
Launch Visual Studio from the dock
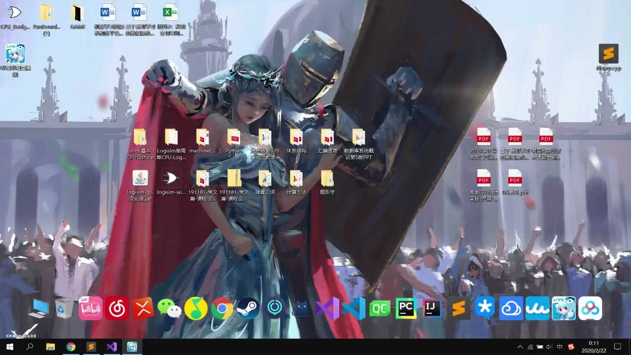(327, 308)
